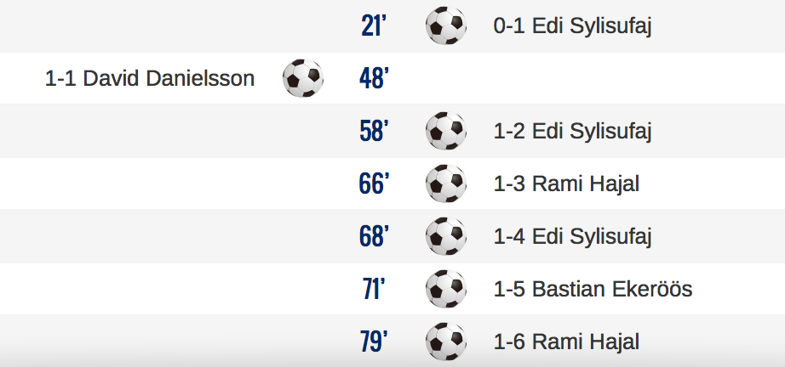
Task: Click the ball icon for the 1-6 goal
Action: 445,342
